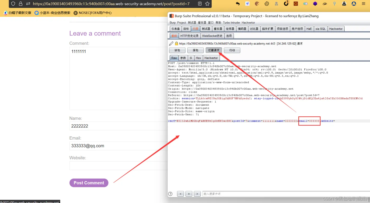Click the padlock site security icon in browser address bar

click(21, 4)
